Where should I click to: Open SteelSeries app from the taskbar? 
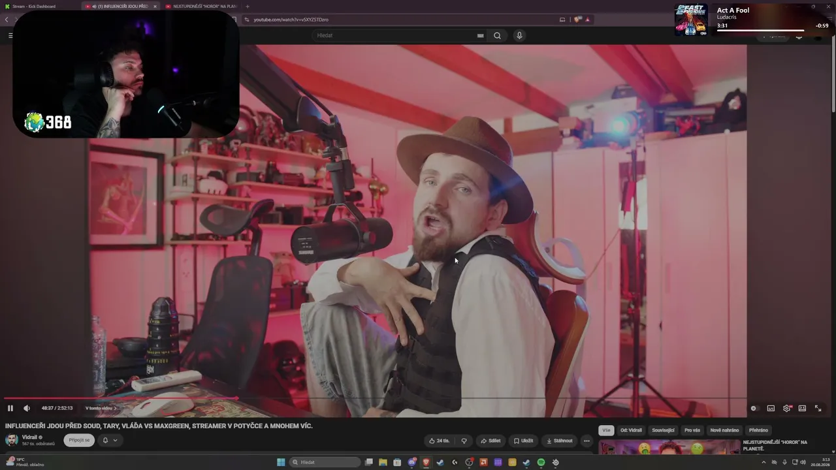(x=555, y=462)
